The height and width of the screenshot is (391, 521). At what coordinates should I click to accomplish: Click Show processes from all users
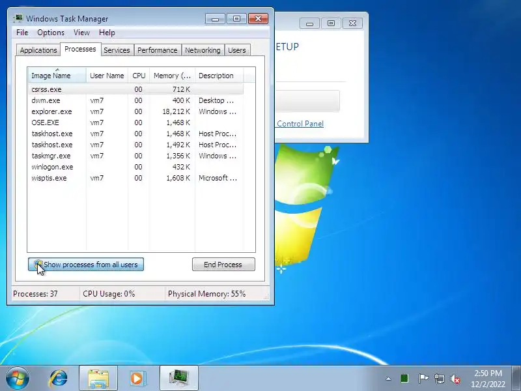86,265
